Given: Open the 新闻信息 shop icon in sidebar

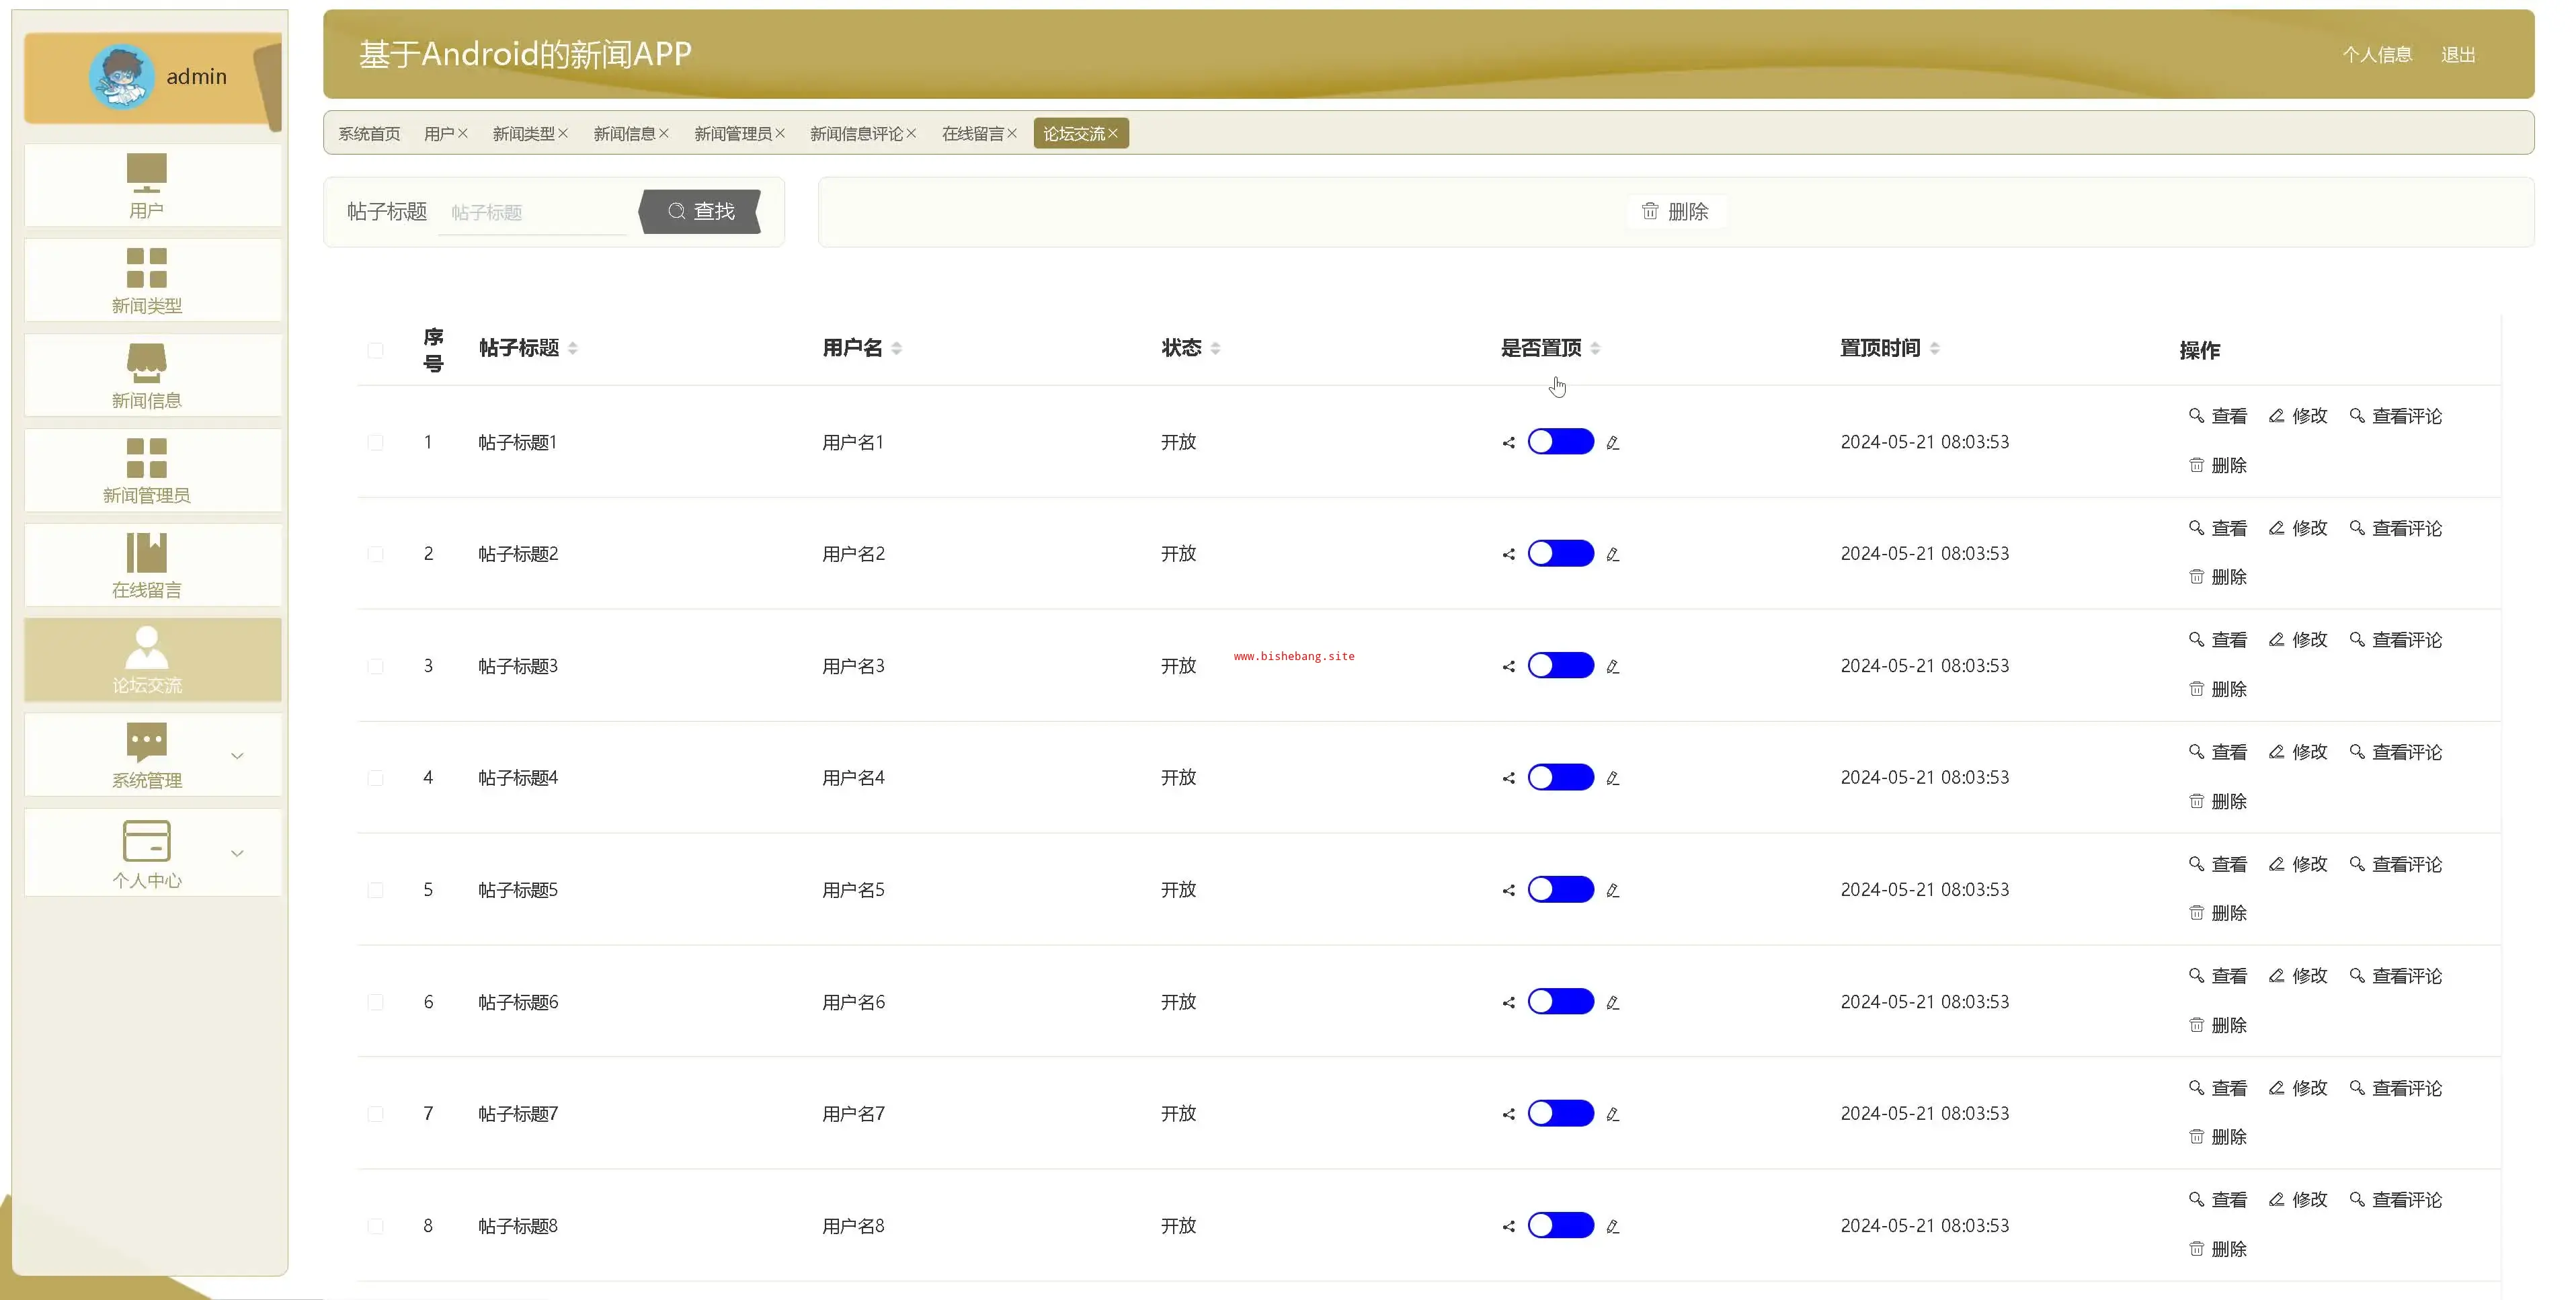Looking at the screenshot, I should [x=146, y=362].
